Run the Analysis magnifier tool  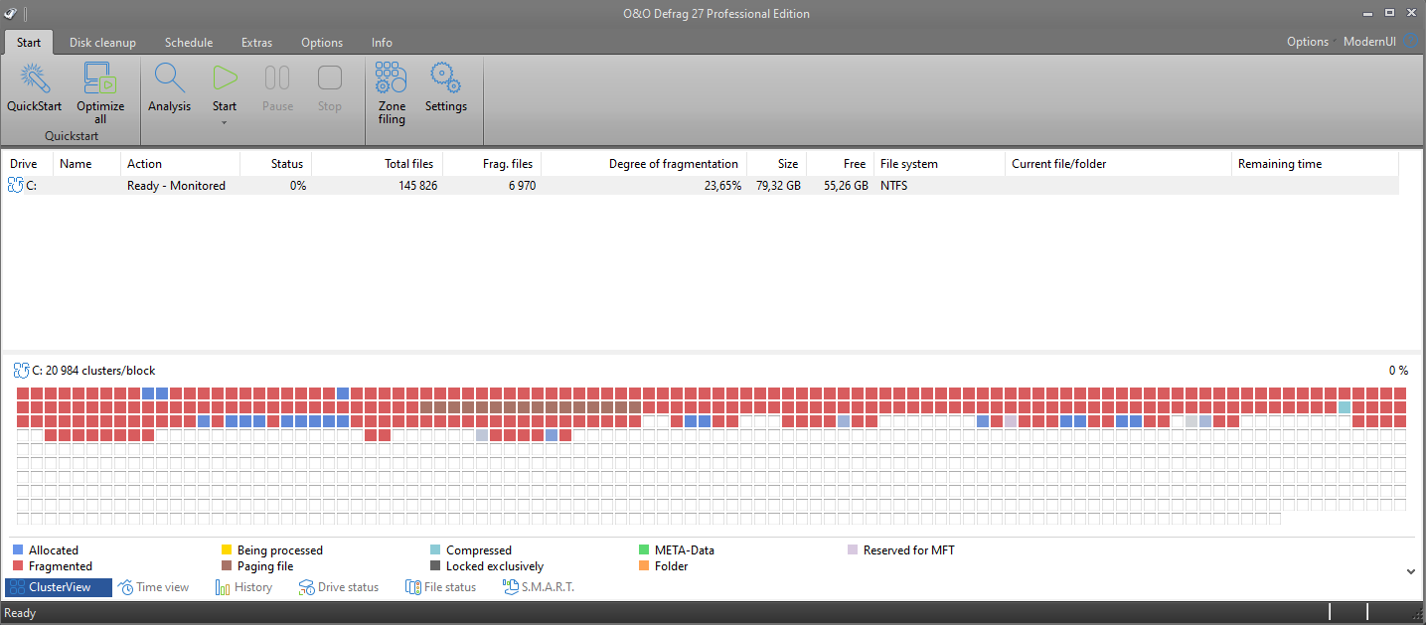click(x=170, y=87)
